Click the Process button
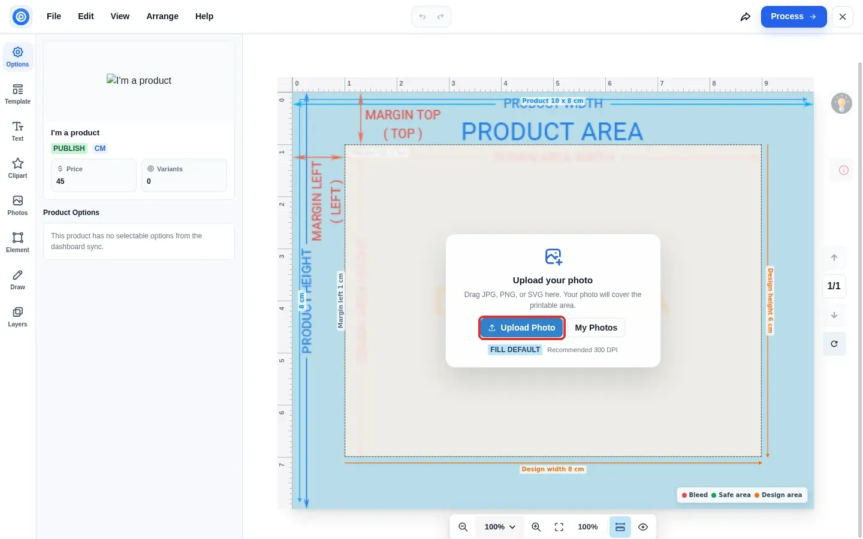 793,17
